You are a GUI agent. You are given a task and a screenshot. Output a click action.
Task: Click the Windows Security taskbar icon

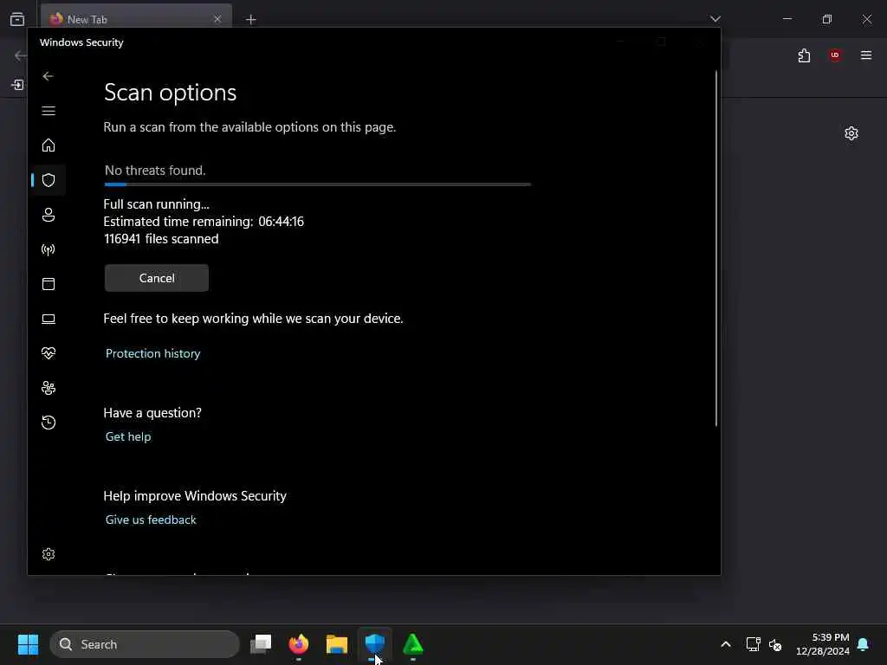[x=374, y=644]
